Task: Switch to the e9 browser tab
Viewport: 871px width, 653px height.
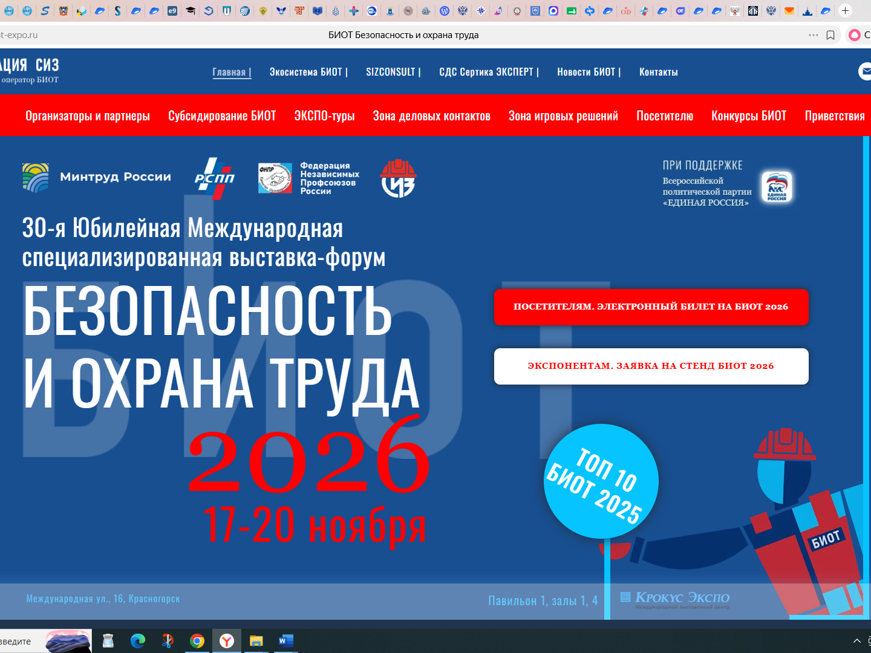Action: click(x=172, y=11)
